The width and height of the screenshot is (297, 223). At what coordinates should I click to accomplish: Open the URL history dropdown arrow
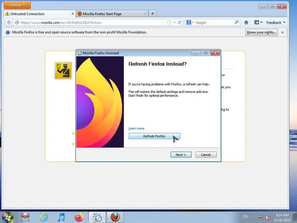tap(175, 23)
